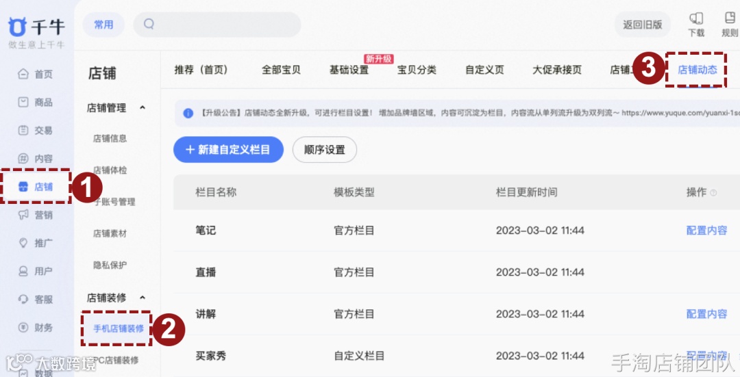Click the 规则 rules icon
Viewport: 740px width, 377px height.
(730, 18)
